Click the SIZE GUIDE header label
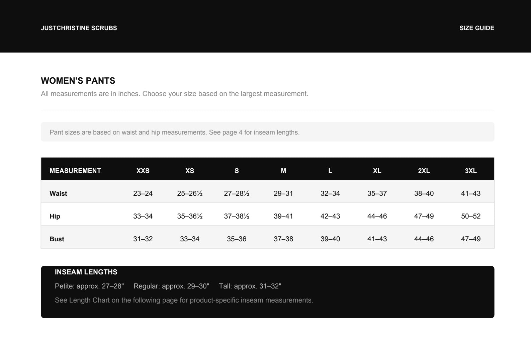Viewport: 531px width, 338px height. click(476, 28)
